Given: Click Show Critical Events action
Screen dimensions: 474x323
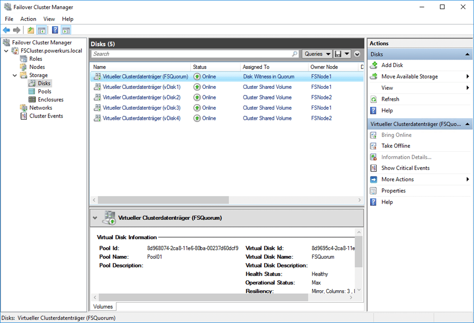Looking at the screenshot, I should point(405,168).
